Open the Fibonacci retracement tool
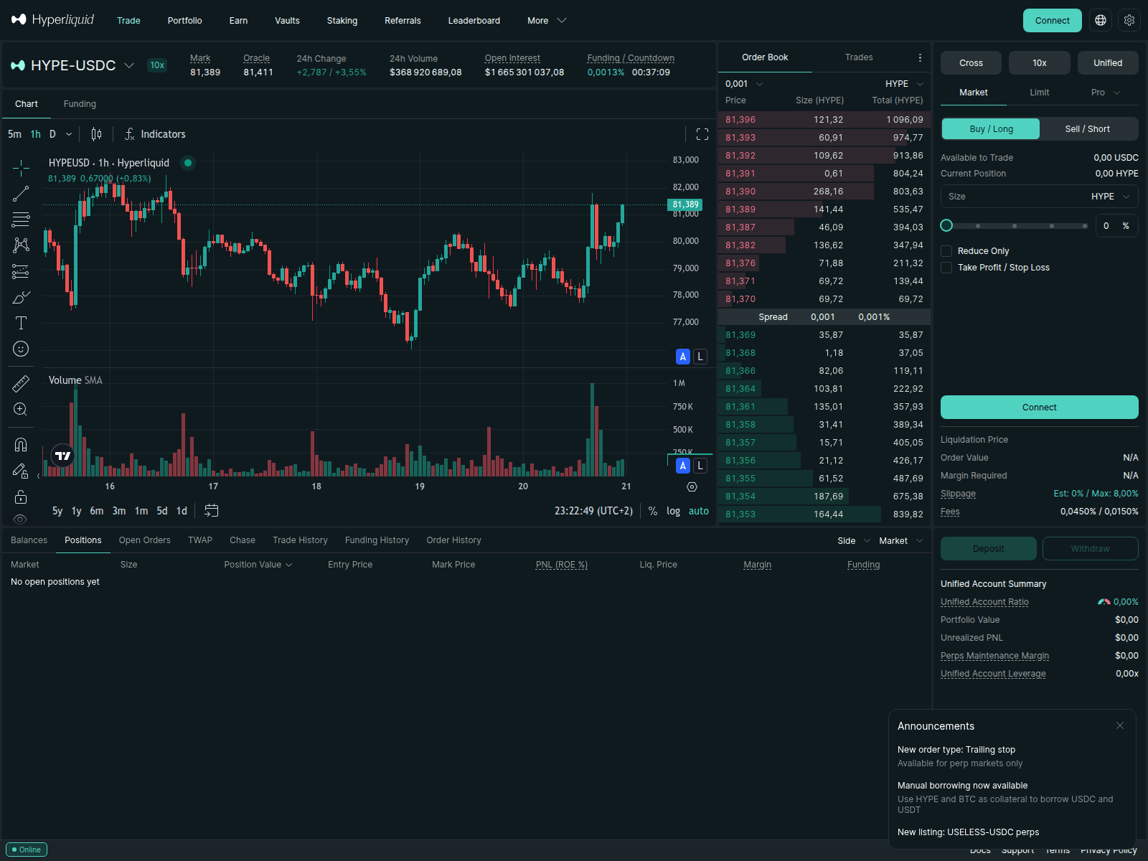Screen dimensions: 1148x861 point(21,220)
